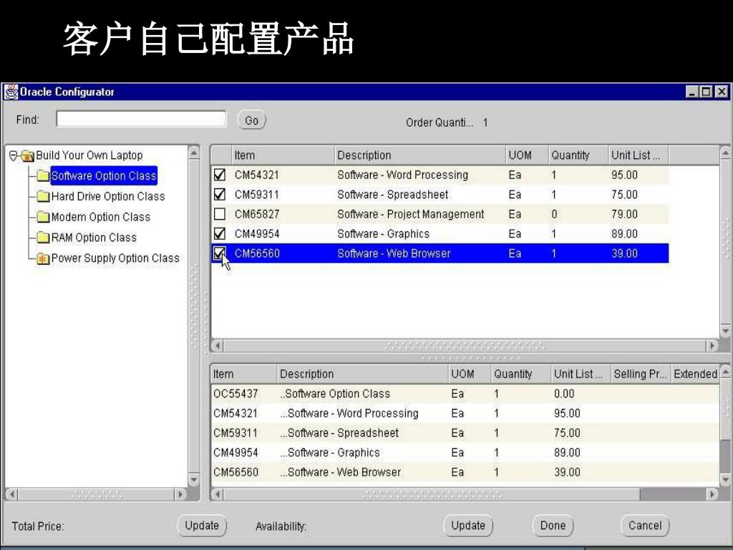Click the Build Your Own Laptop root folder icon
Image resolution: width=733 pixels, height=550 pixels.
[28, 155]
